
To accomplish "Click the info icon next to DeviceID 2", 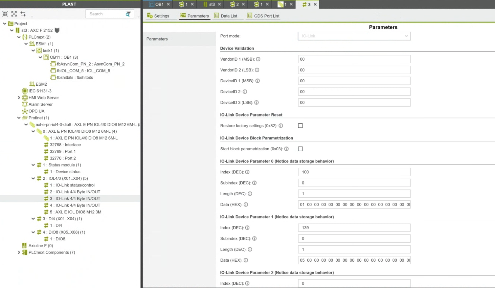I will pyautogui.click(x=245, y=92).
